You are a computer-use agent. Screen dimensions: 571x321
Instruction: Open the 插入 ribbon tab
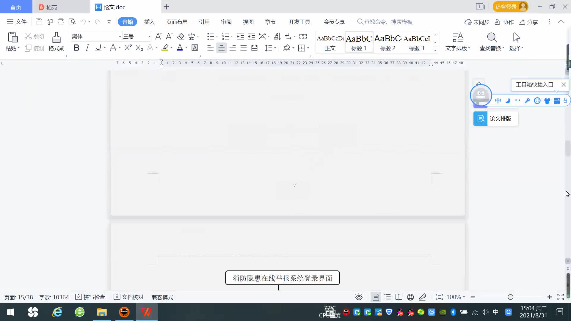[149, 22]
